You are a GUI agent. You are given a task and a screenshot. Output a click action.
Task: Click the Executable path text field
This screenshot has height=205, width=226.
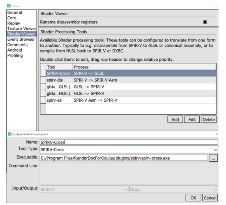124,158
